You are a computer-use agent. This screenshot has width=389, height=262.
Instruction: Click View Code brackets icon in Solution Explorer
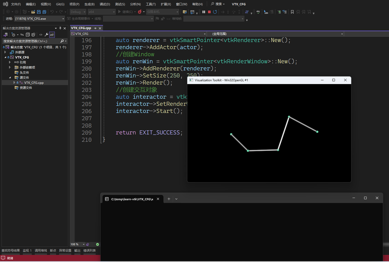41,35
